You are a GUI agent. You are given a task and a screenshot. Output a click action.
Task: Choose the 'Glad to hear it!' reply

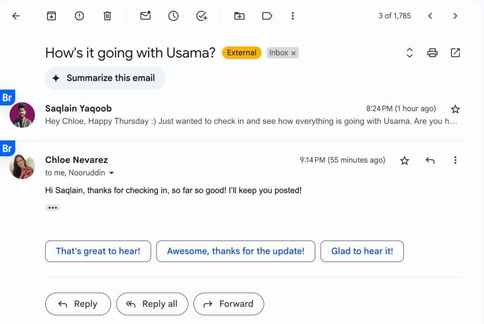(362, 251)
